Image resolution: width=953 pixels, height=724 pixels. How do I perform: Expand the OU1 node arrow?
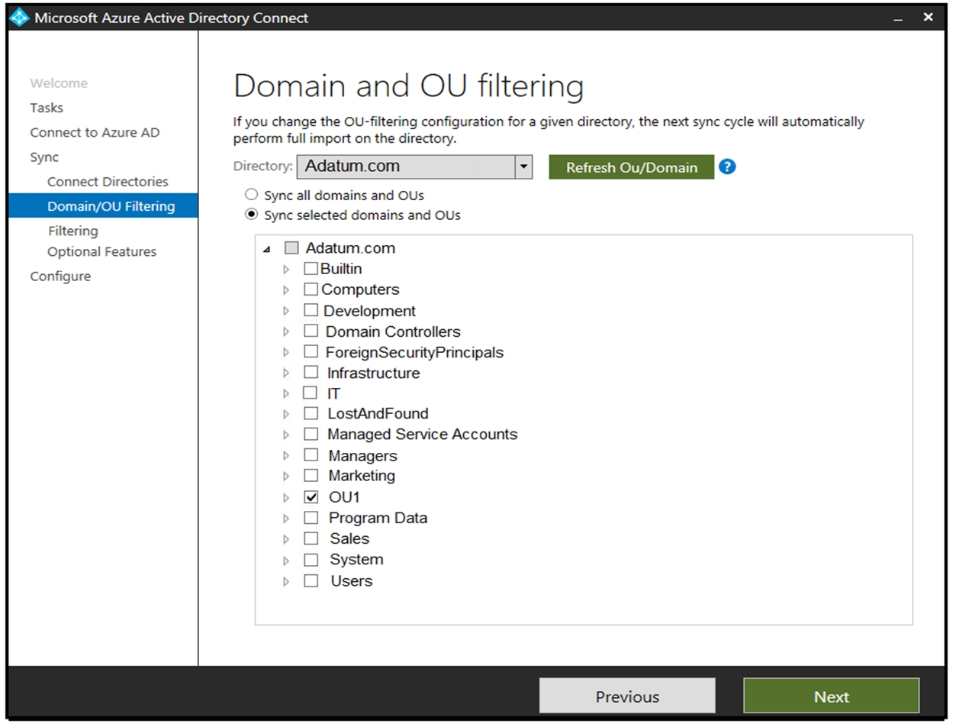coord(286,498)
